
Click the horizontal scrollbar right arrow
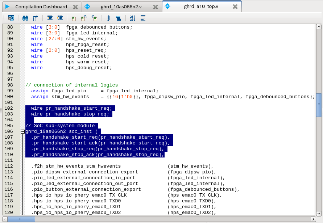tap(313, 219)
